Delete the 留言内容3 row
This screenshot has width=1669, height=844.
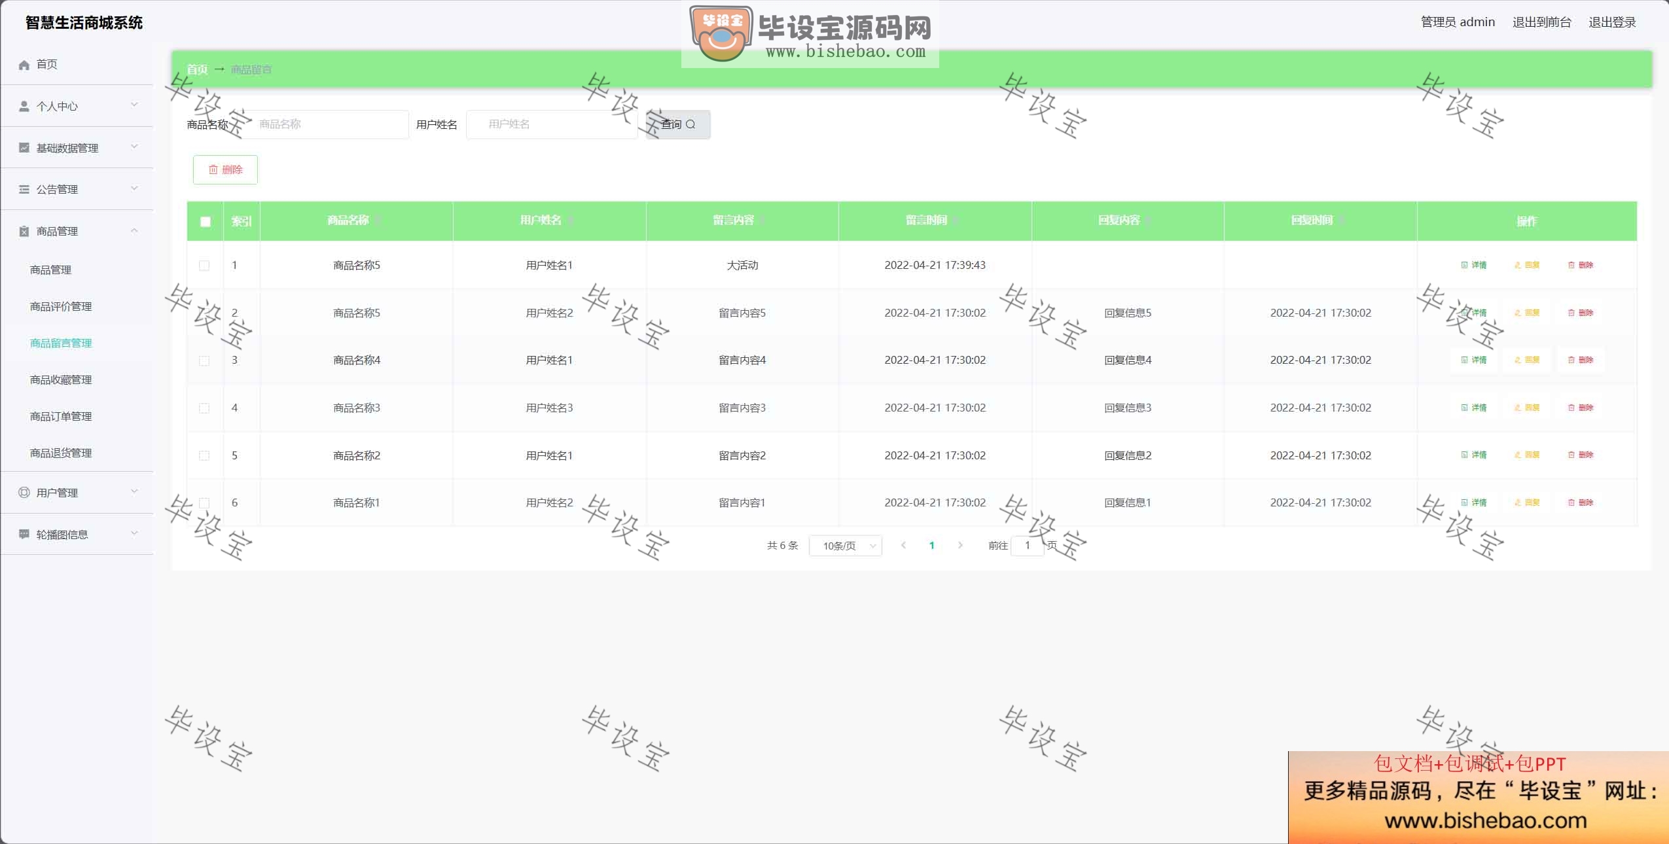(1581, 408)
